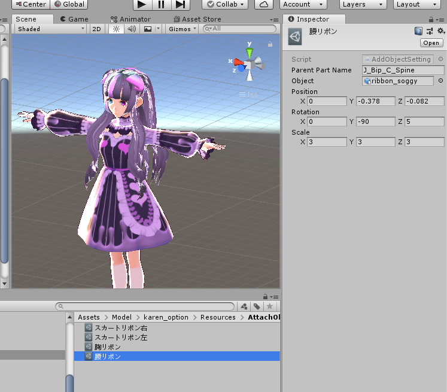Toggle the scene gizmo rotation lock
Image resolution: width=447 pixels, height=392 pixels.
[x=270, y=44]
